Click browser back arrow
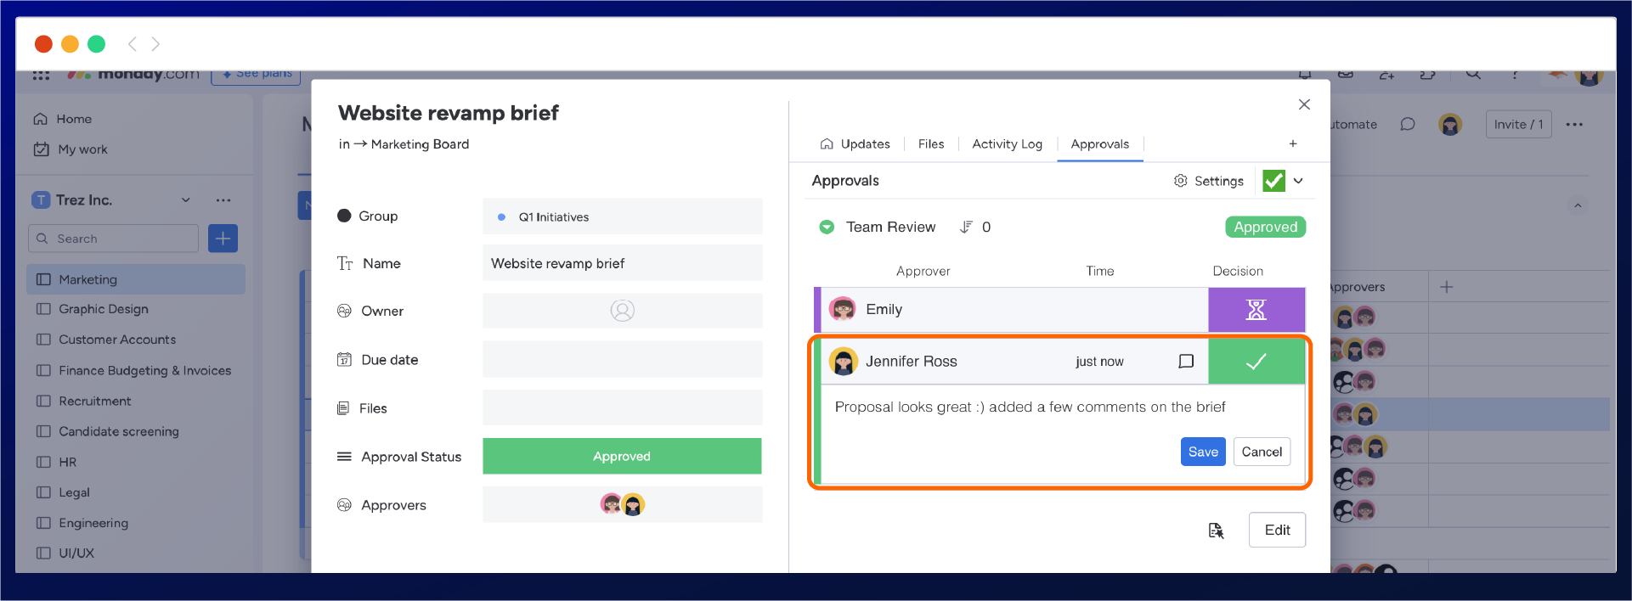This screenshot has width=1632, height=601. 132,43
